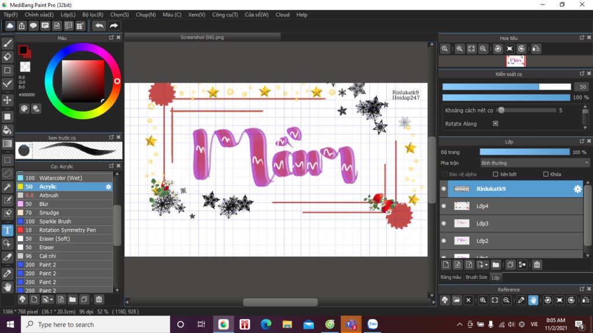Click the Navigator preview thumbnail
Screen dimensions: 593x333
tap(516, 61)
